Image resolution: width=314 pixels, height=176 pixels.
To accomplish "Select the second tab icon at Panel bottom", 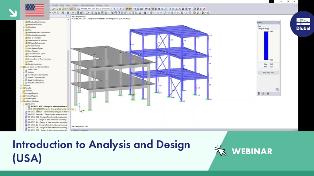I will tap(263, 94).
